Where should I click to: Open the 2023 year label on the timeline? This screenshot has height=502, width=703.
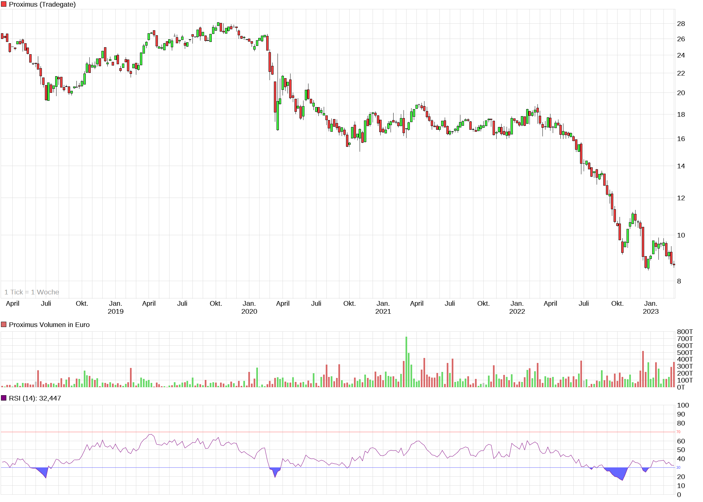click(x=651, y=312)
